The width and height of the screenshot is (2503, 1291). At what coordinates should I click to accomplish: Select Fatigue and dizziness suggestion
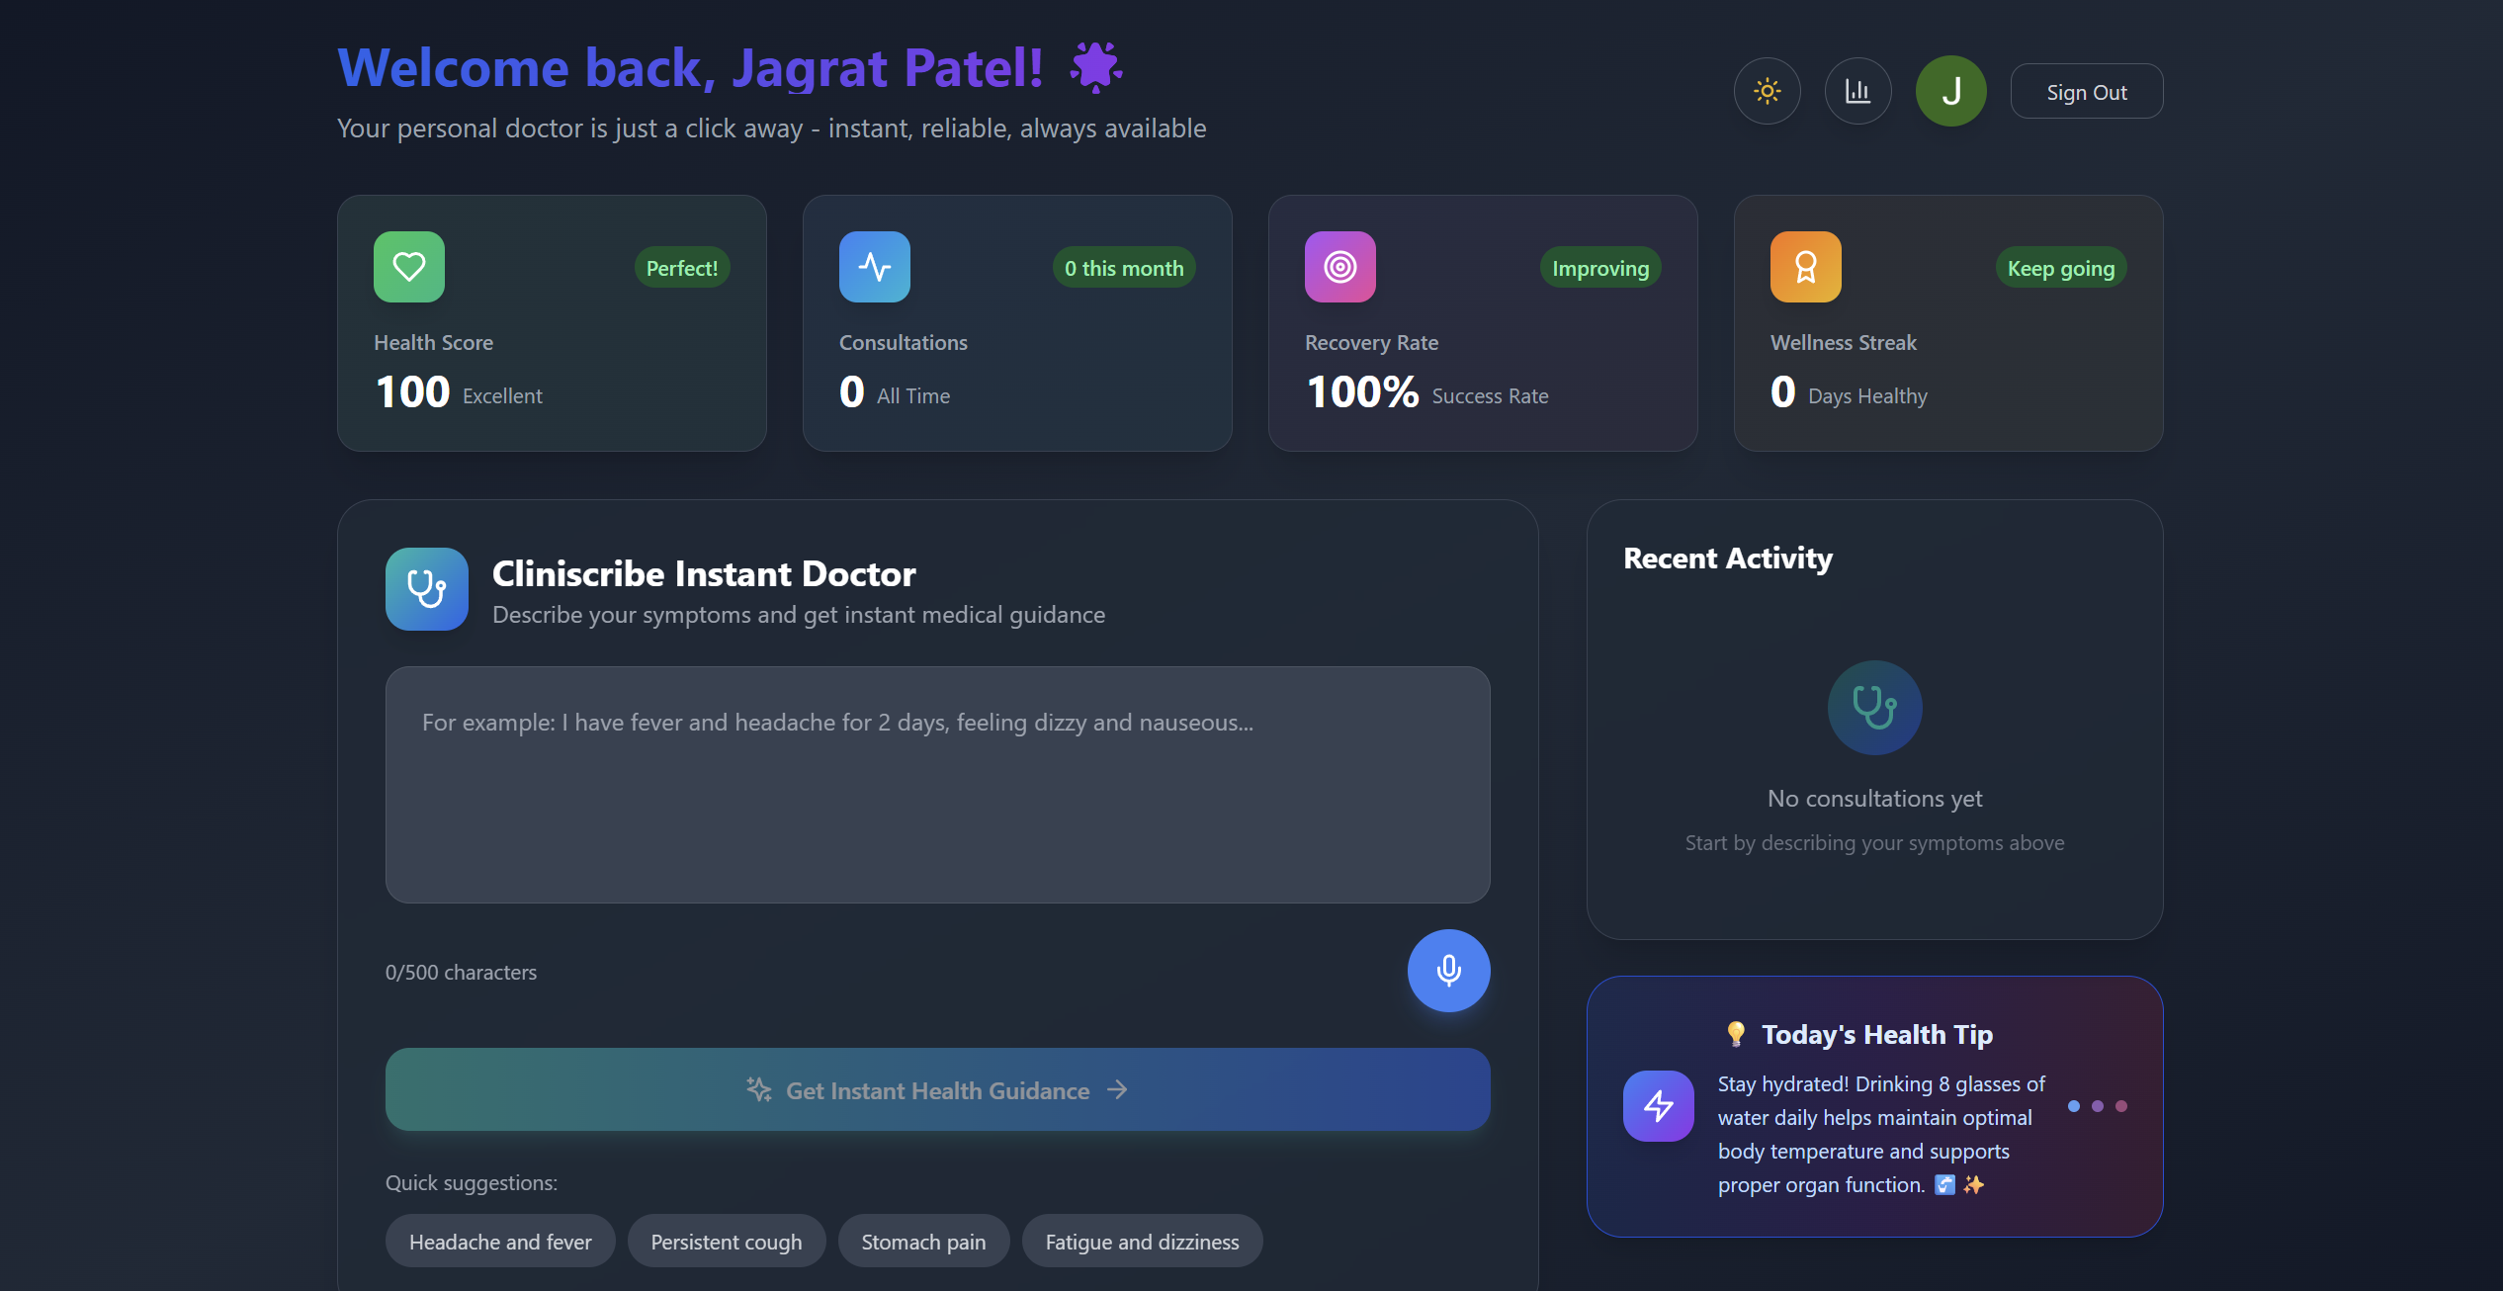pos(1142,1242)
